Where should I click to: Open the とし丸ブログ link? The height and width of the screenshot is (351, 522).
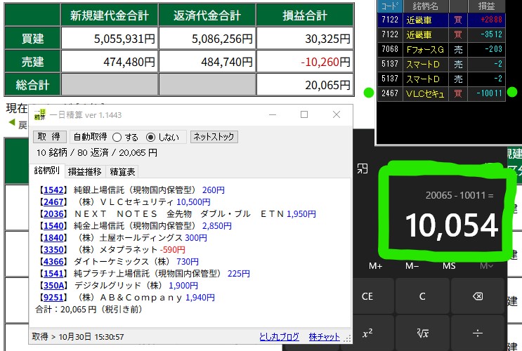tap(279, 337)
